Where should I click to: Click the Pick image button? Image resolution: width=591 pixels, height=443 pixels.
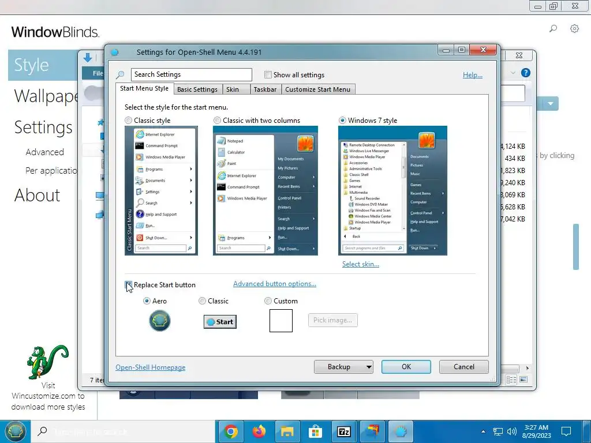coord(333,320)
